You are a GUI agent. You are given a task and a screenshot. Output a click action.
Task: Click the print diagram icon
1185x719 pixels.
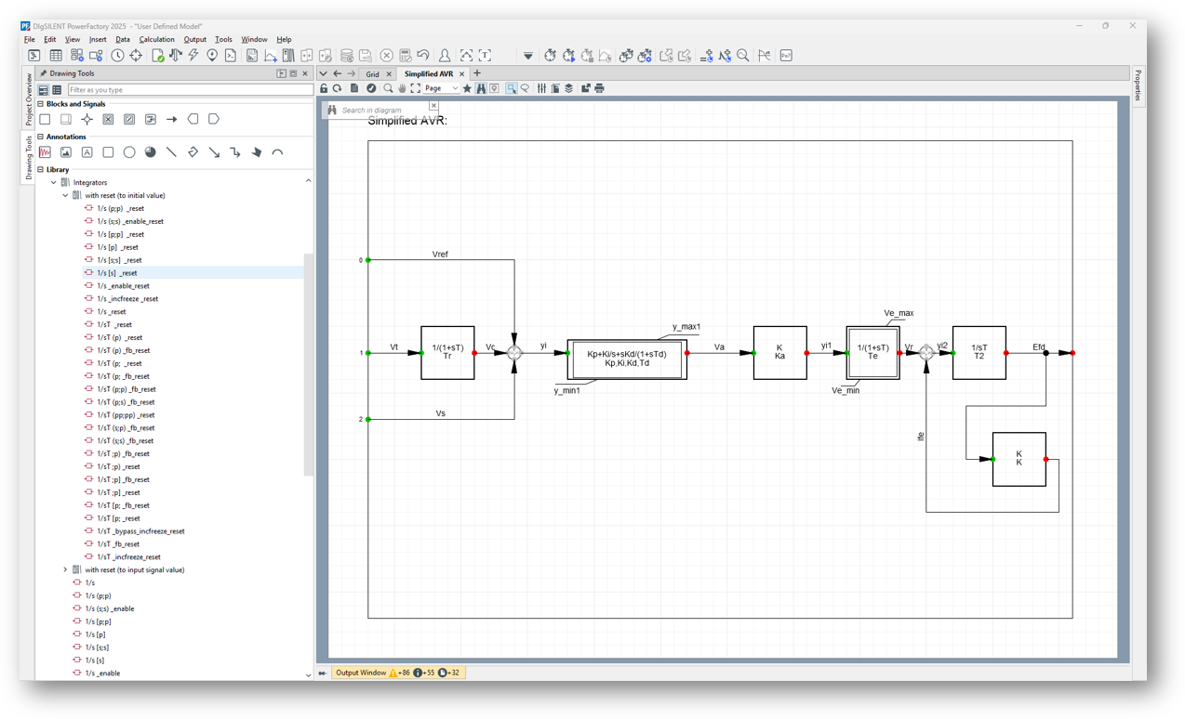click(x=599, y=88)
